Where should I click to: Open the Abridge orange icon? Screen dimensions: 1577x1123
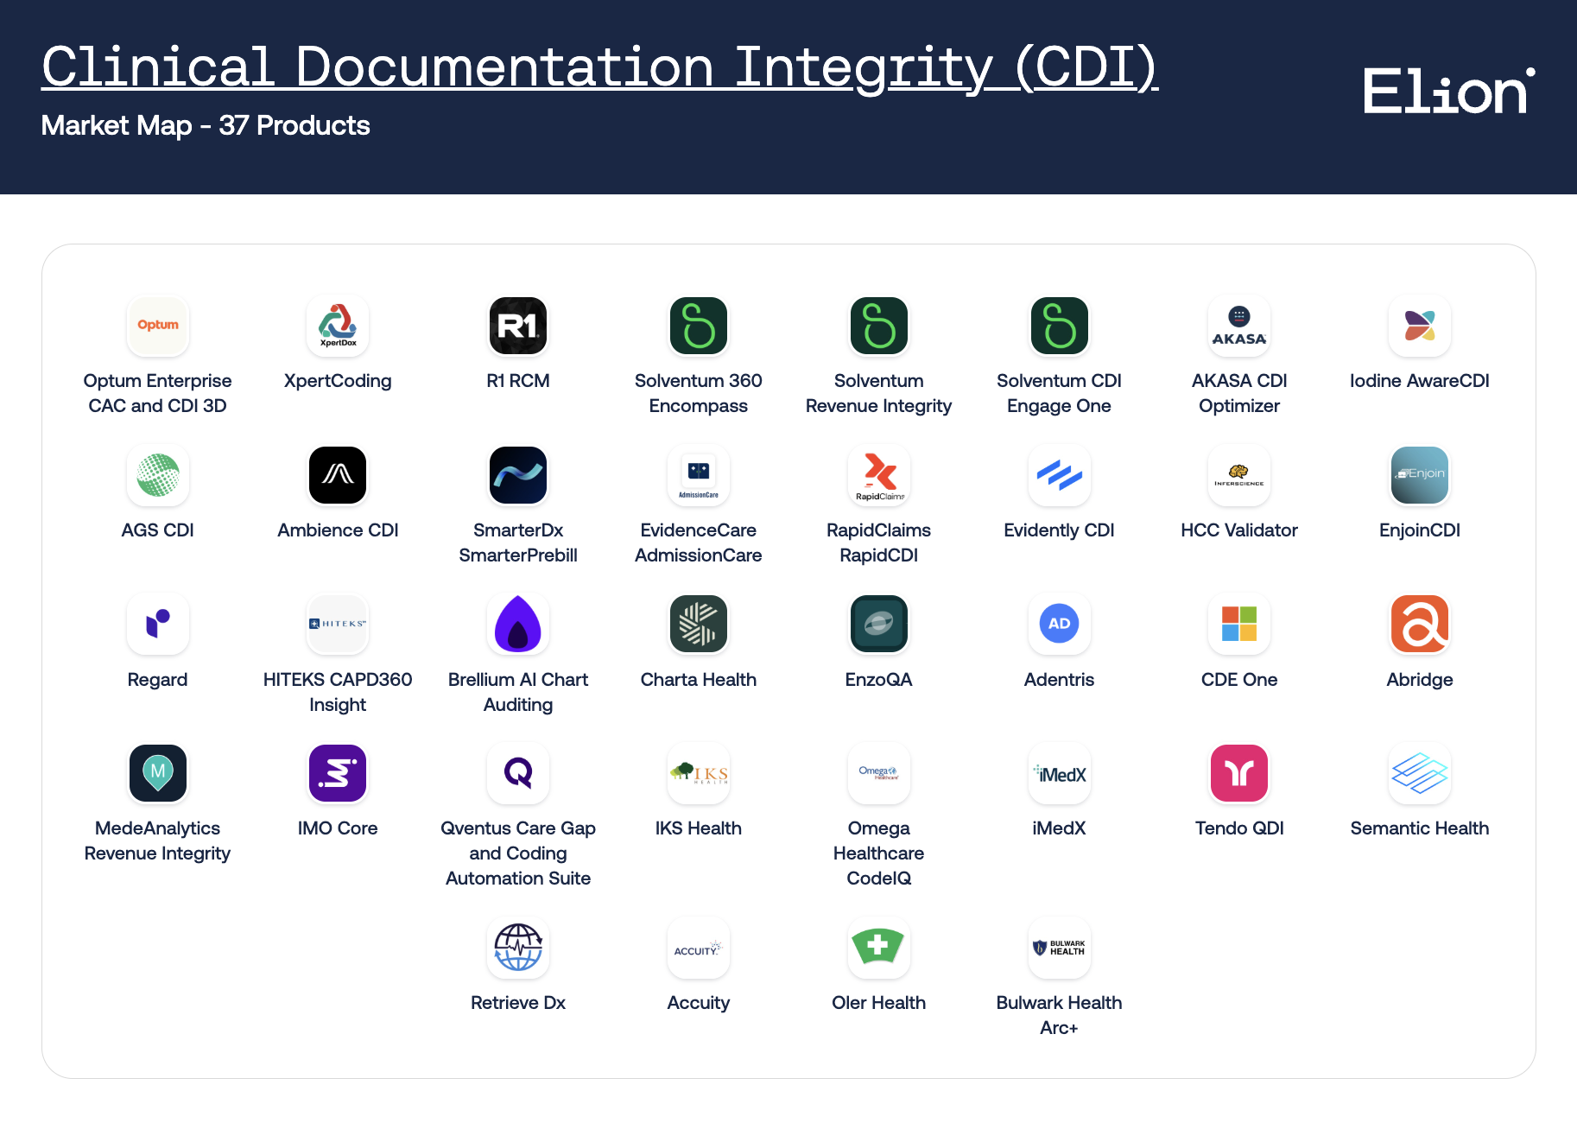(1420, 624)
